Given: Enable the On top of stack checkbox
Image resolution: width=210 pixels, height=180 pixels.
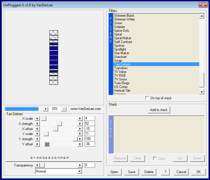Looking at the screenshot, I should [147, 98].
